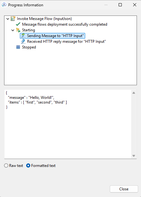Click the Invoke Message Flow icon
This screenshot has width=141, height=197.
pos(13,19)
